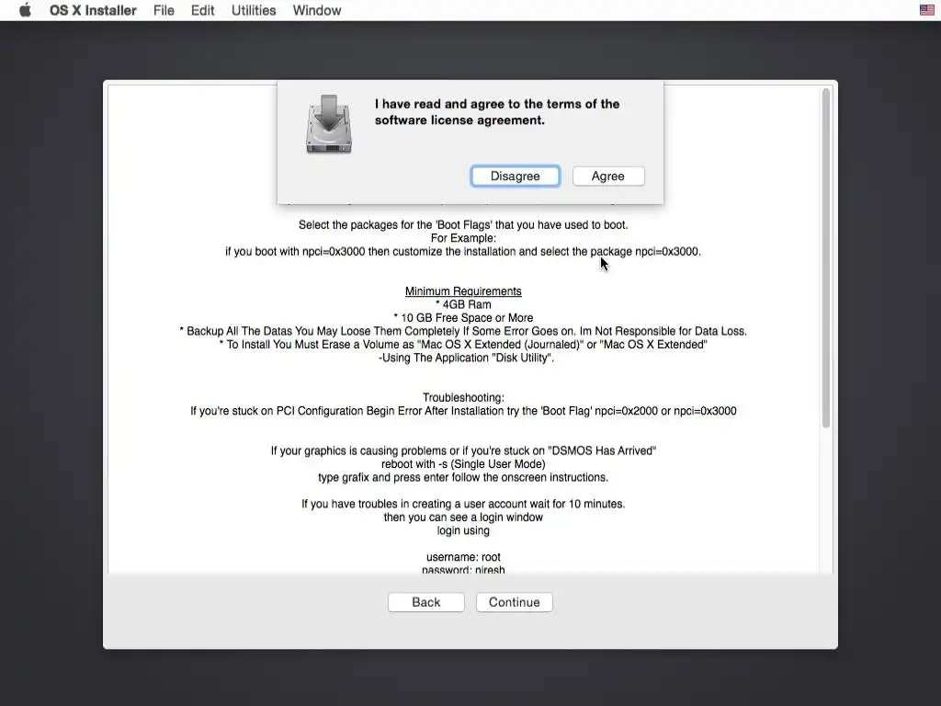Viewport: 941px width, 706px height.
Task: Click the 'username: root' text
Action: pyautogui.click(x=463, y=557)
